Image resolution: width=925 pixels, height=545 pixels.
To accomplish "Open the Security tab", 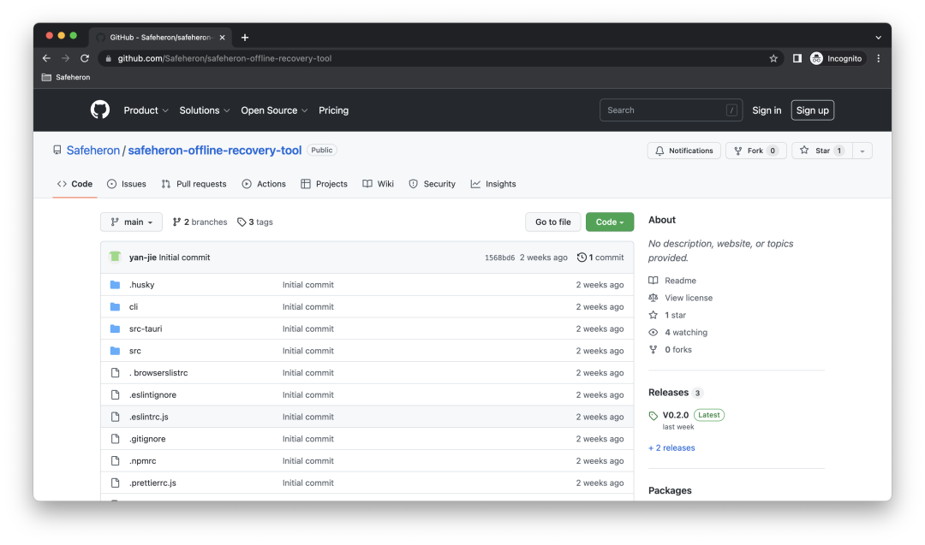I will 432,184.
